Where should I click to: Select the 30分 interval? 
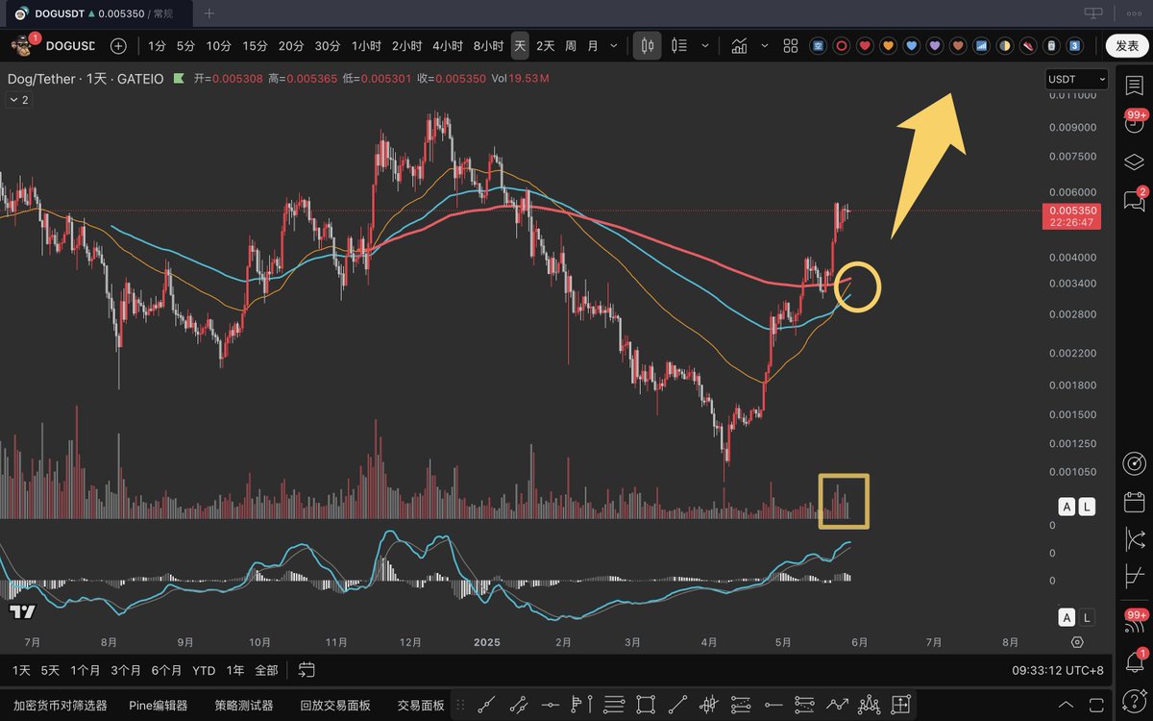point(328,45)
